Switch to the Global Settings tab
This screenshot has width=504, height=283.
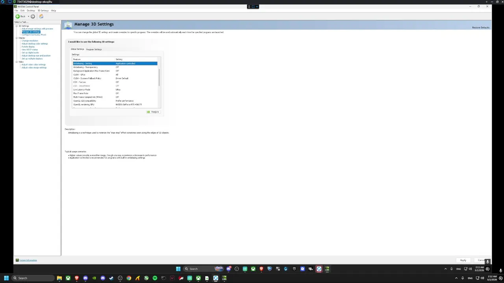click(77, 49)
